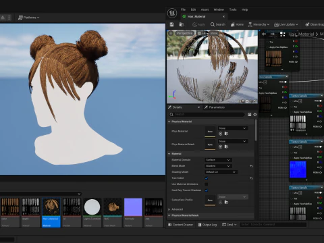The height and width of the screenshot is (243, 324).
Task: Click the Show button in preview viewport
Action: click(x=214, y=33)
